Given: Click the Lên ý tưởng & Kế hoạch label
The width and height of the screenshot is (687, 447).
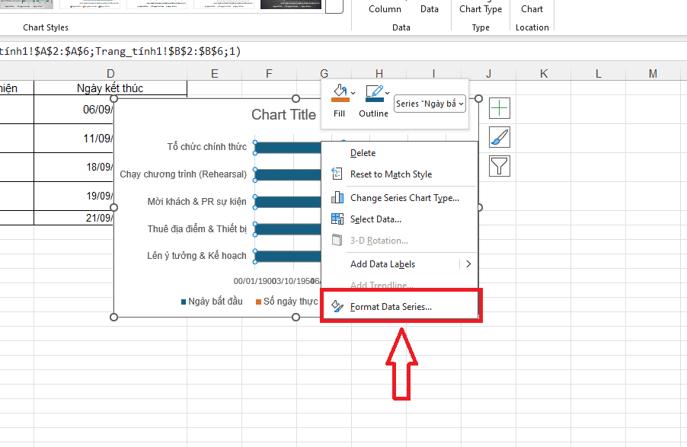Looking at the screenshot, I should pyautogui.click(x=197, y=256).
